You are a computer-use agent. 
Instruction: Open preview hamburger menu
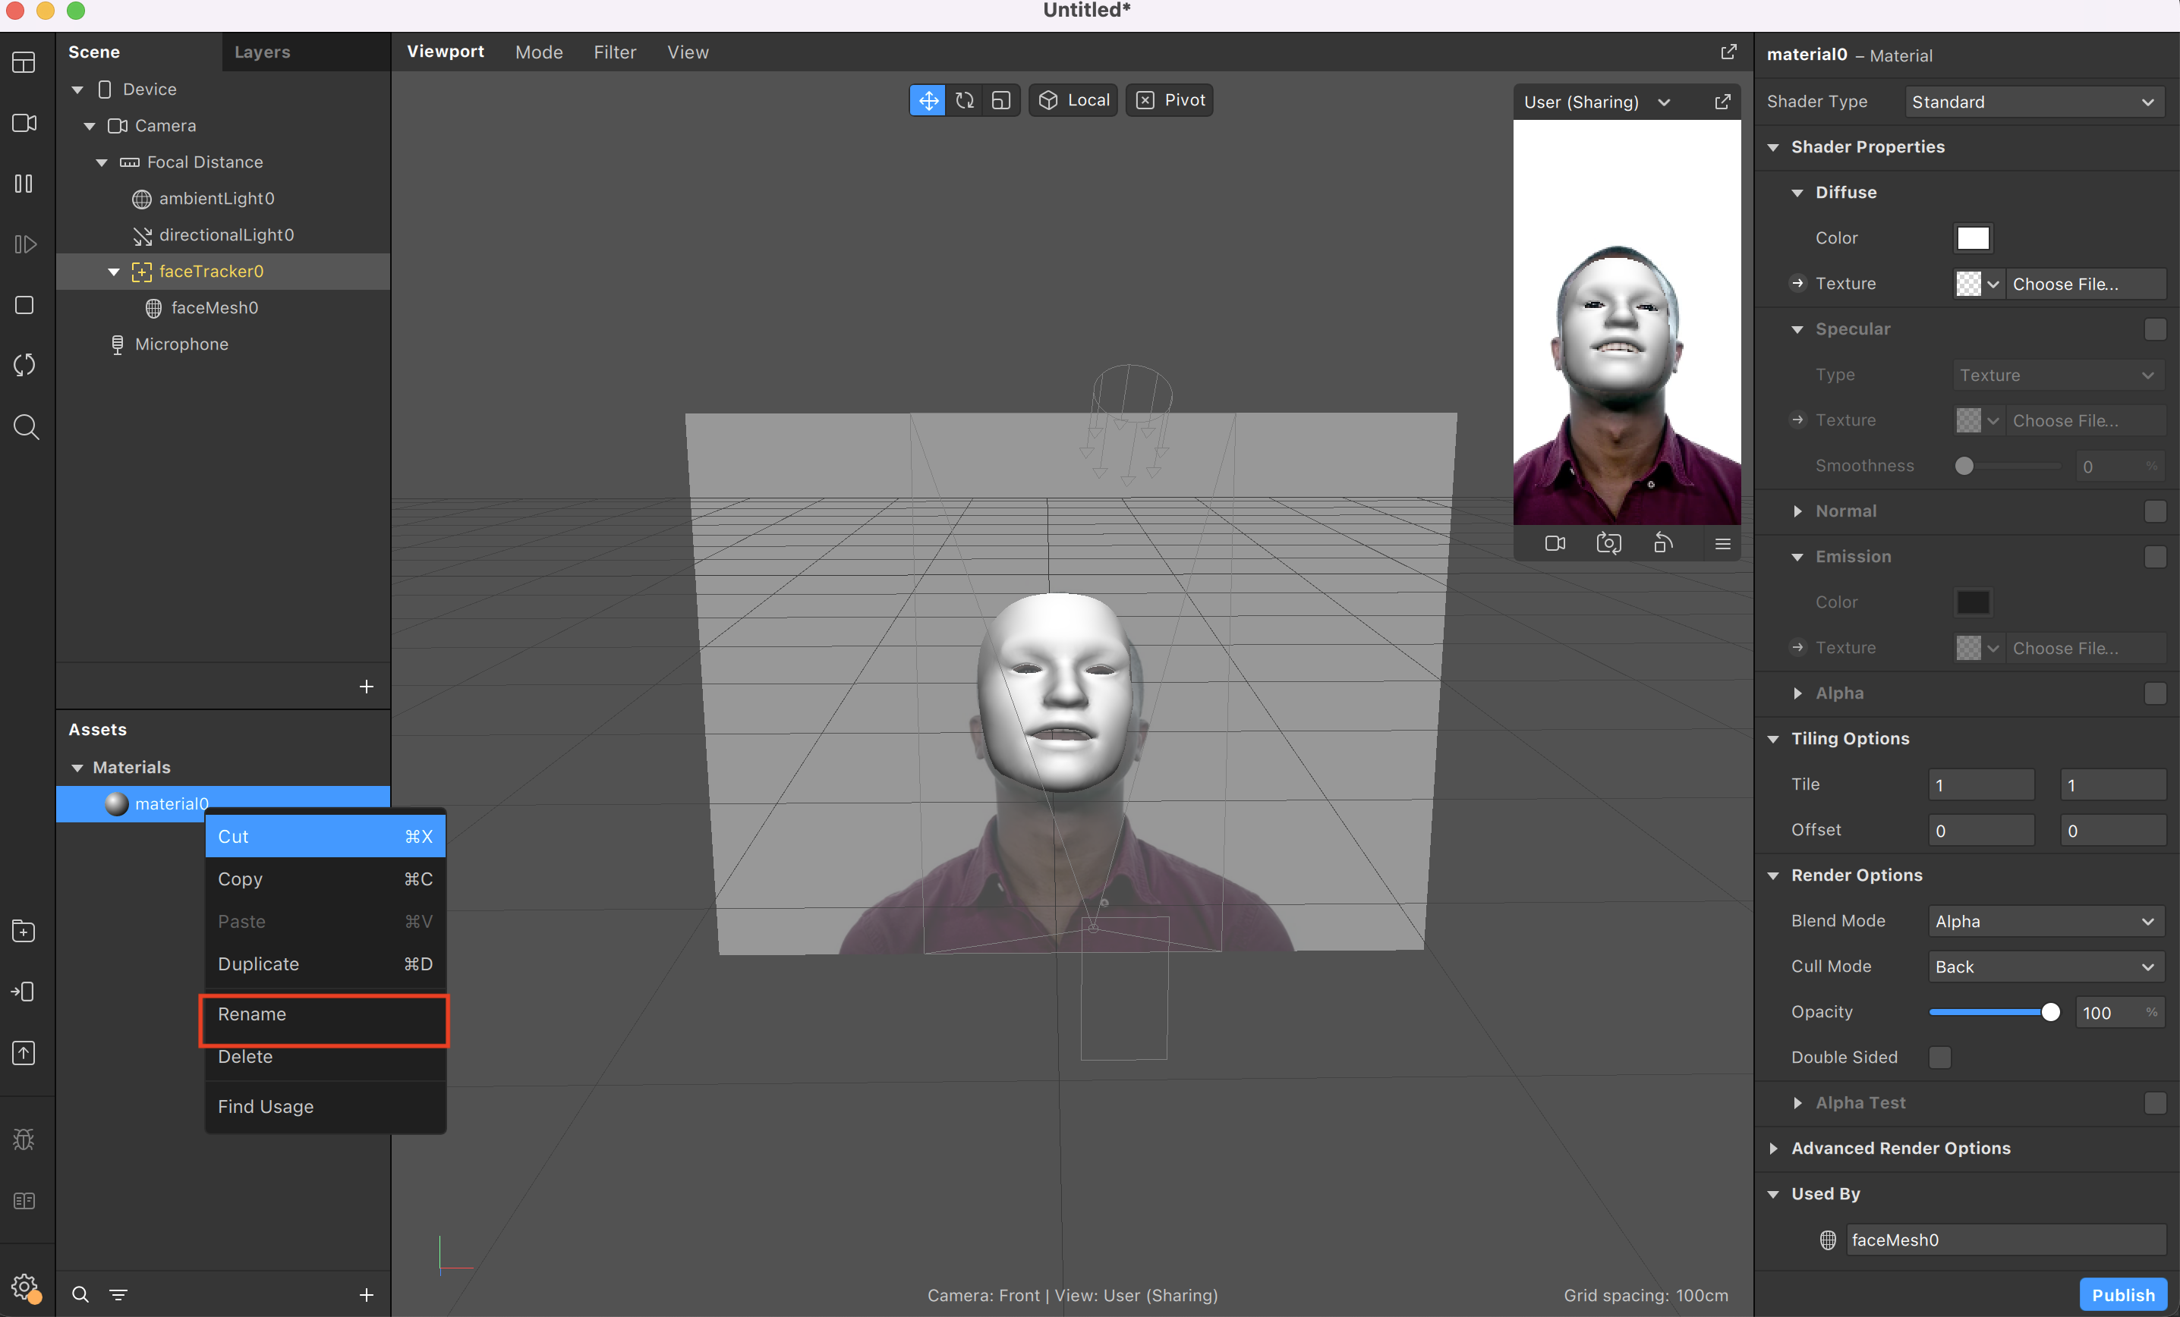[x=1722, y=543]
